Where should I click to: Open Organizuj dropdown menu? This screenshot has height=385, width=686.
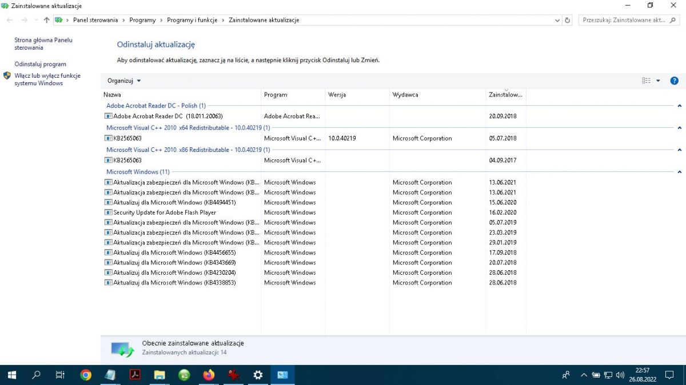123,81
